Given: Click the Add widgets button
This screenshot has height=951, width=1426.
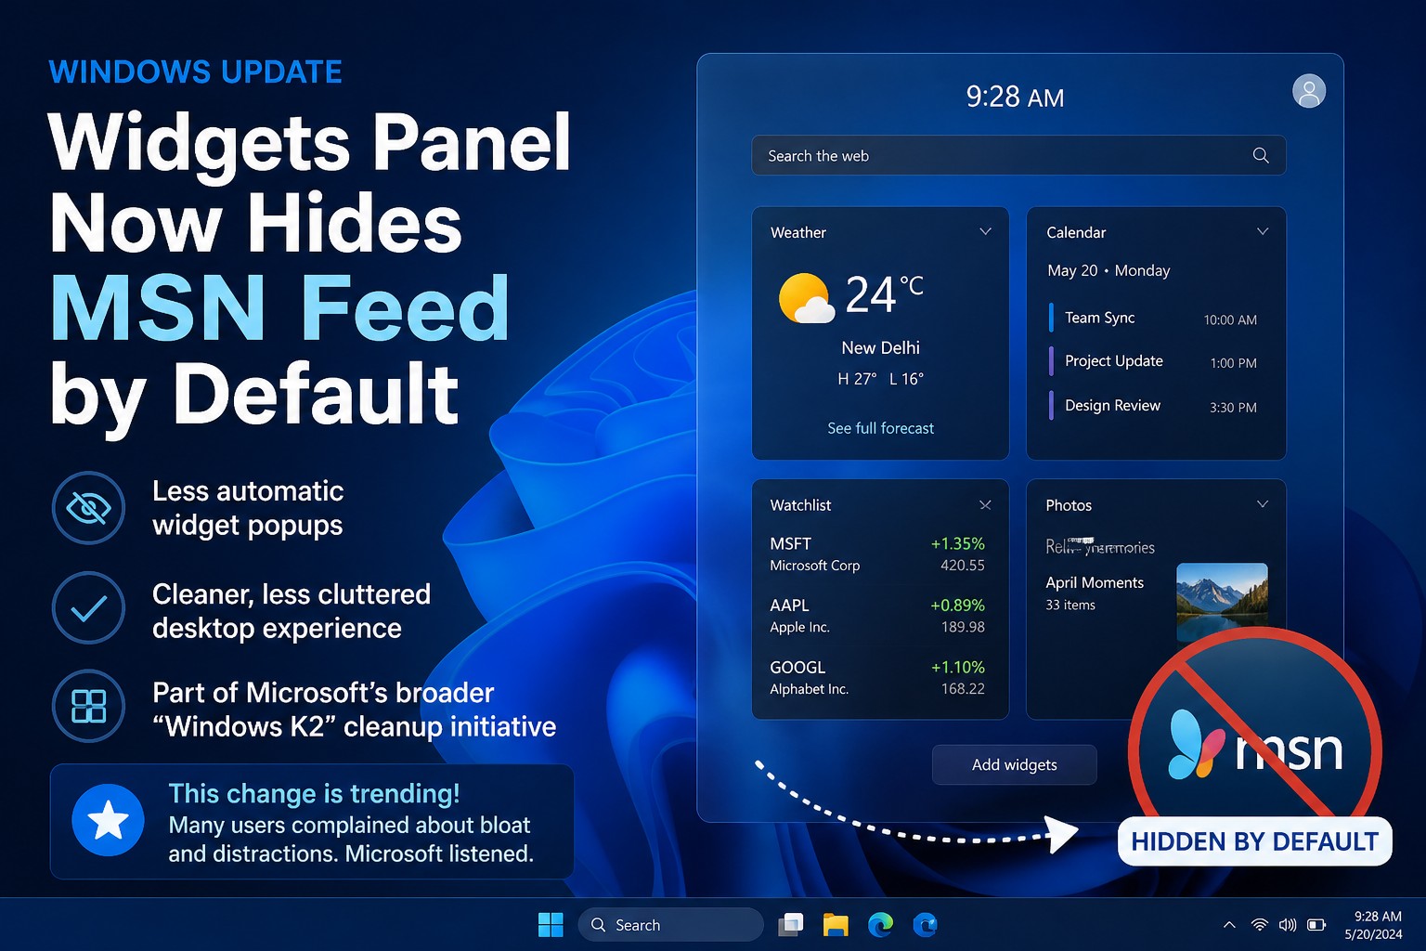Looking at the screenshot, I should (1014, 764).
